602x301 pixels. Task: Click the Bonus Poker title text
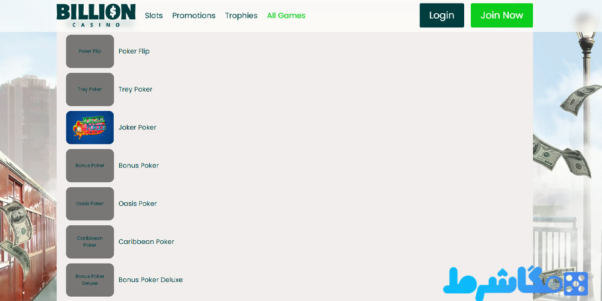coord(138,165)
